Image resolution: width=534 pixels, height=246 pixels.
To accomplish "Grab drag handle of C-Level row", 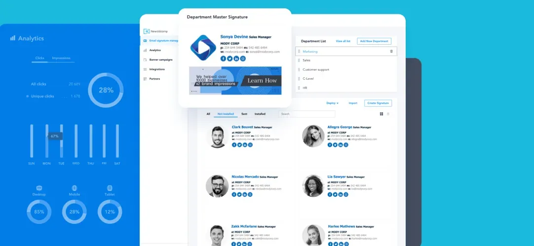I will coord(299,79).
